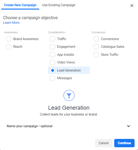Select the Traffic objective
138x150 pixels.
52,39
